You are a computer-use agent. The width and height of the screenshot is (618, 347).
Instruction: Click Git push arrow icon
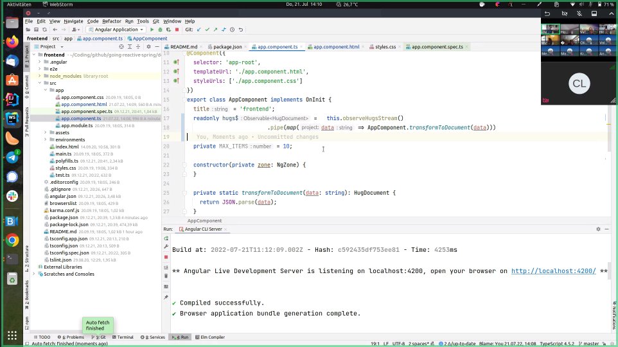[x=216, y=30]
